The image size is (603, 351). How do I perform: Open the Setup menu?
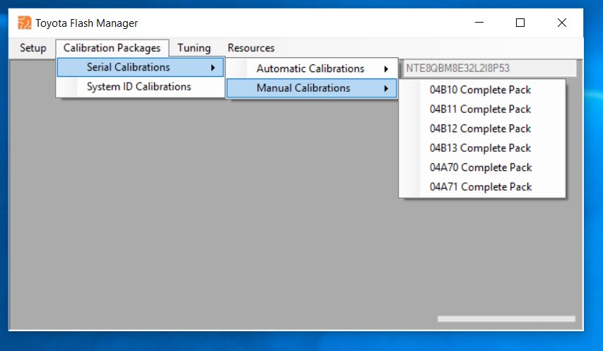[33, 48]
